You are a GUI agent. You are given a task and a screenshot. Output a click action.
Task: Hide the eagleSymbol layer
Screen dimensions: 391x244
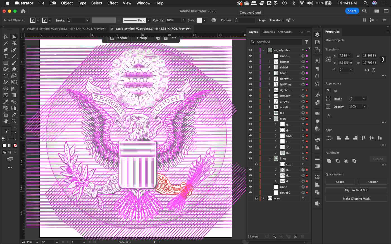pos(251,50)
